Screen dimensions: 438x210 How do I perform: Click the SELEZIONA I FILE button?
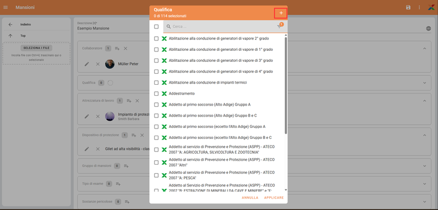click(36, 48)
